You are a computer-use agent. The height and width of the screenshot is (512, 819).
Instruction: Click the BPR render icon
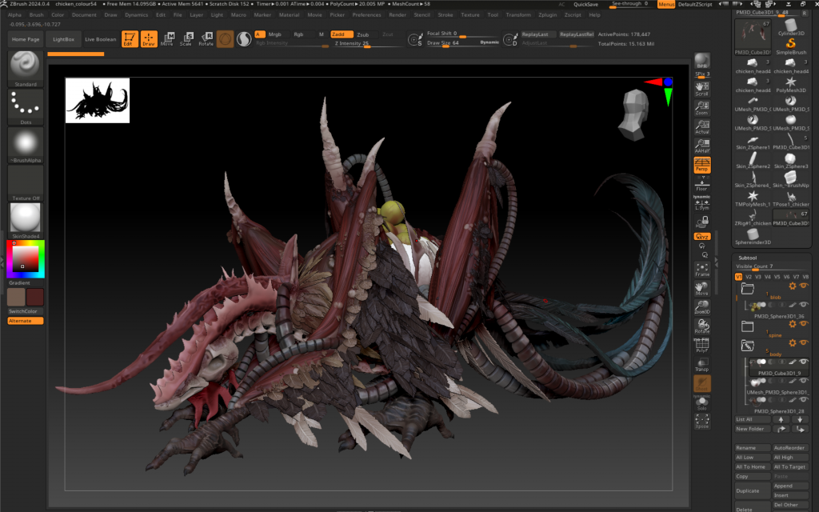(701, 62)
